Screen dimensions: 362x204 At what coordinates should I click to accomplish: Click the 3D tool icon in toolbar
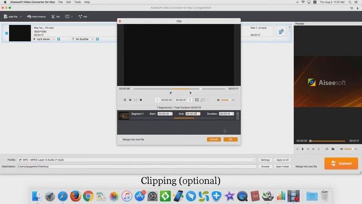(x=69, y=16)
